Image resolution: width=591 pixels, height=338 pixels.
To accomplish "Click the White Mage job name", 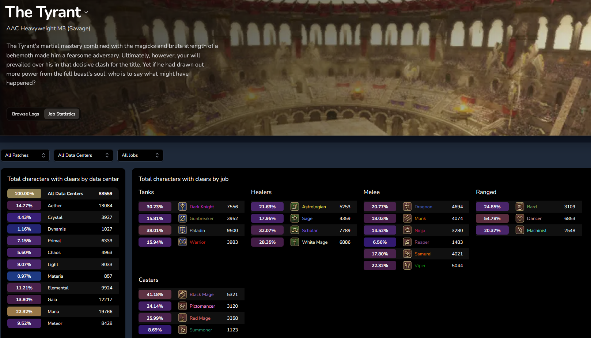I will (x=315, y=242).
